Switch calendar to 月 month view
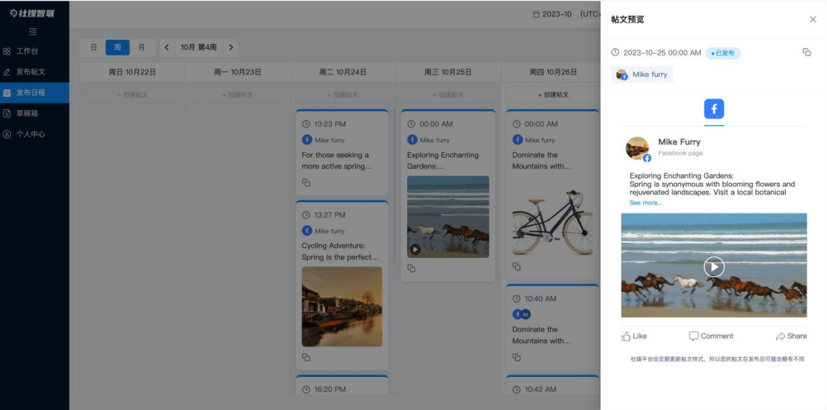The height and width of the screenshot is (410, 827). point(142,47)
